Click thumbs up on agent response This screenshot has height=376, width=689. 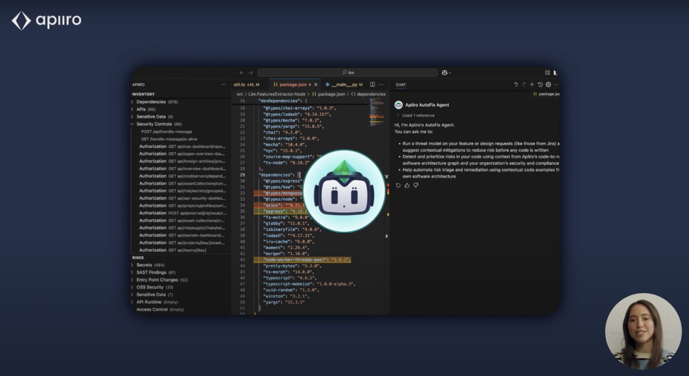[407, 185]
